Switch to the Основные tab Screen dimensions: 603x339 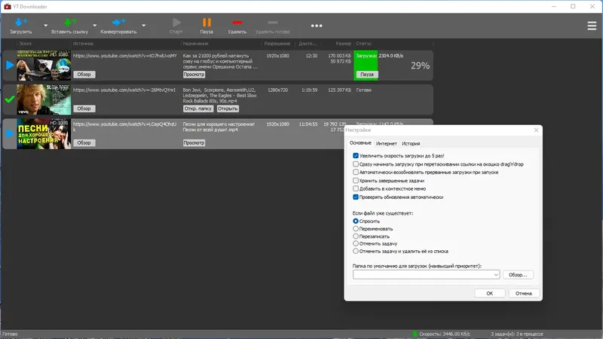(360, 143)
